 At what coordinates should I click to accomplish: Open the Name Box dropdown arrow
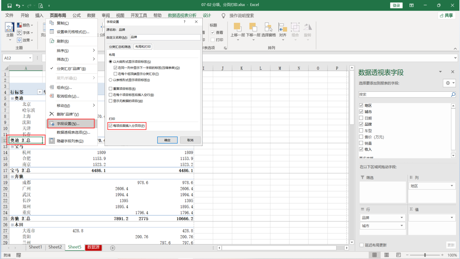tap(30, 58)
